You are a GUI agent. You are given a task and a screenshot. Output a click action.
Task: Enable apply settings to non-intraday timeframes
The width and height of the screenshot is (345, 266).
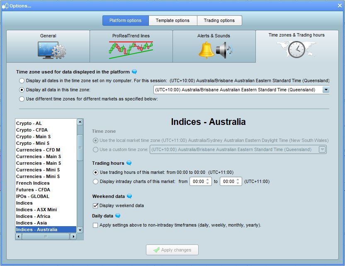pos(95,225)
